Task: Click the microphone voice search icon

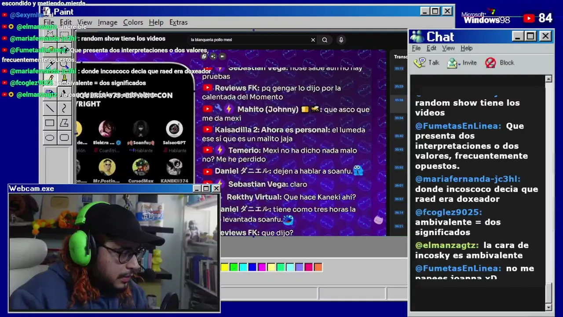Action: pyautogui.click(x=341, y=40)
